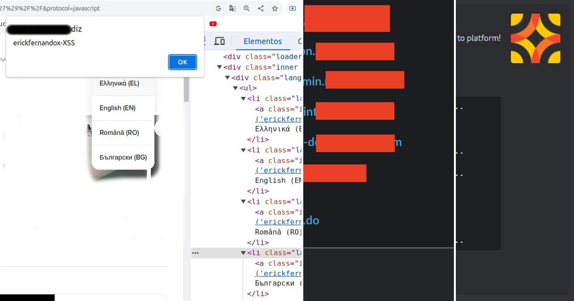The width and height of the screenshot is (574, 301).
Task: Click the orange diamond platform logo
Action: tap(536, 38)
